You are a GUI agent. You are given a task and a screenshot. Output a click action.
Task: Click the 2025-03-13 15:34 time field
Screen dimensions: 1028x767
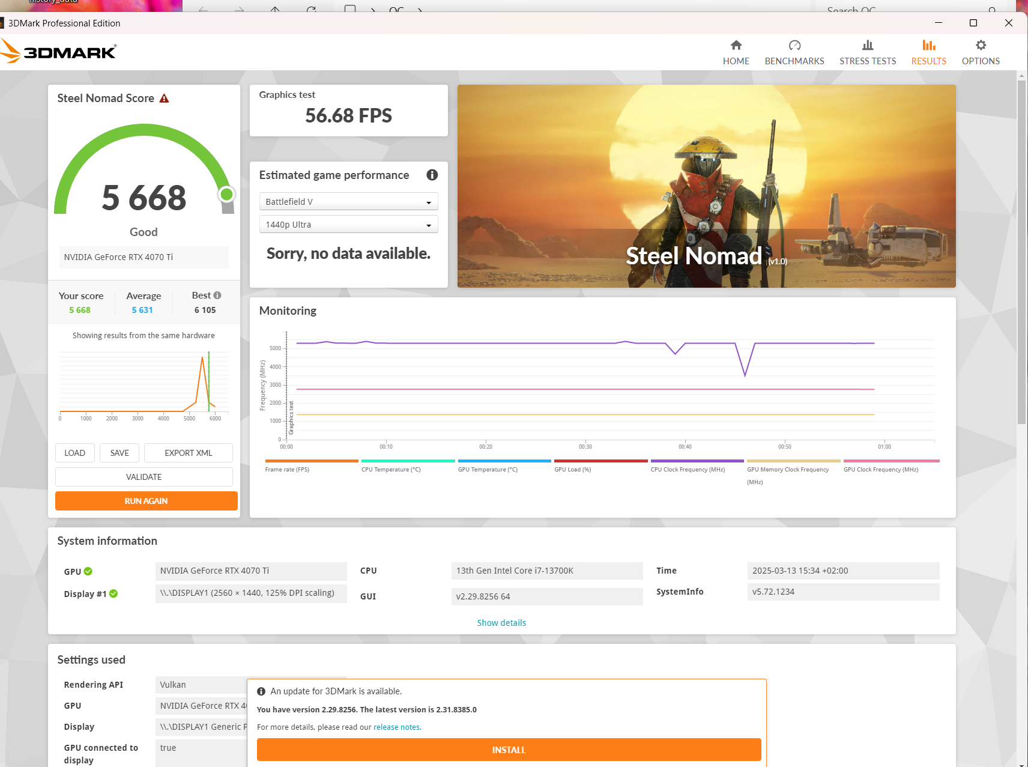843,571
